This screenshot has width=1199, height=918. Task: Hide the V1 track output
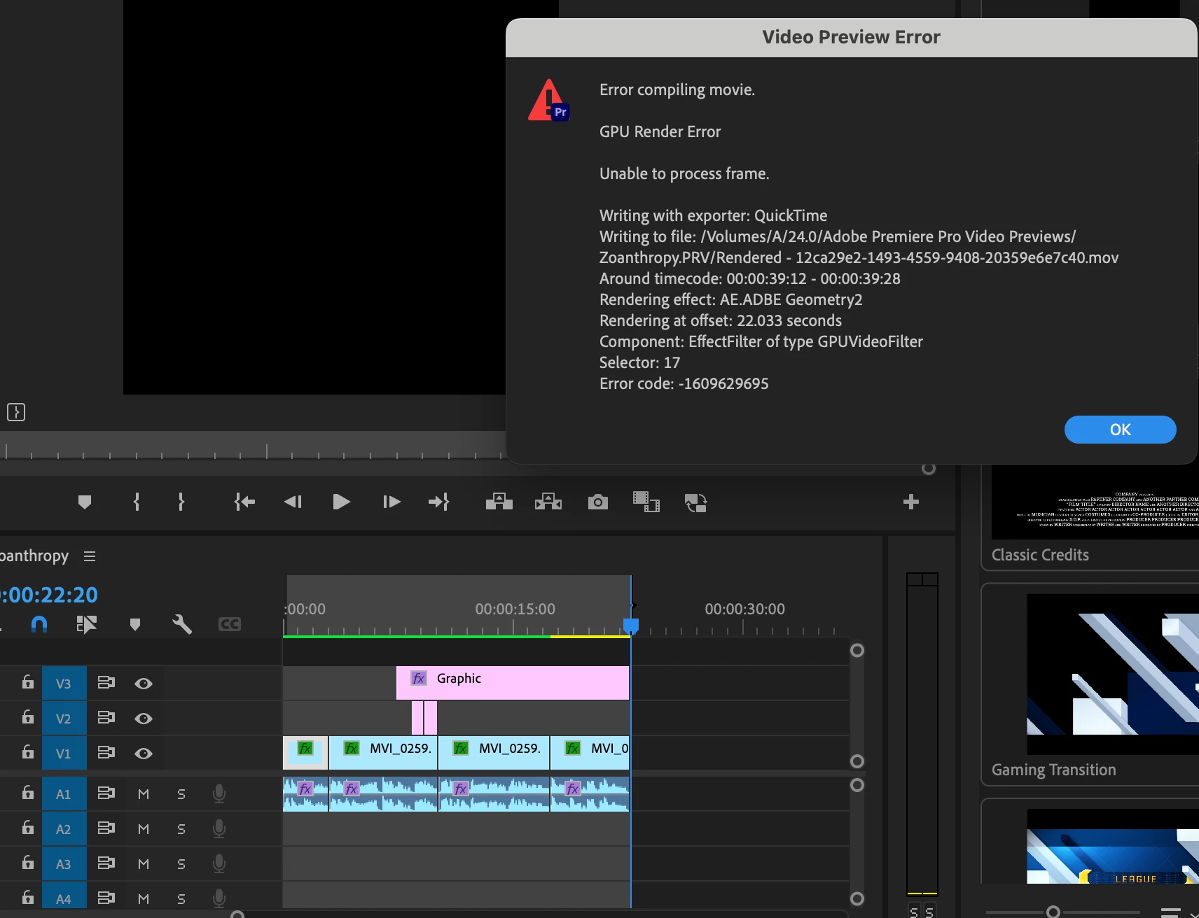pos(144,754)
